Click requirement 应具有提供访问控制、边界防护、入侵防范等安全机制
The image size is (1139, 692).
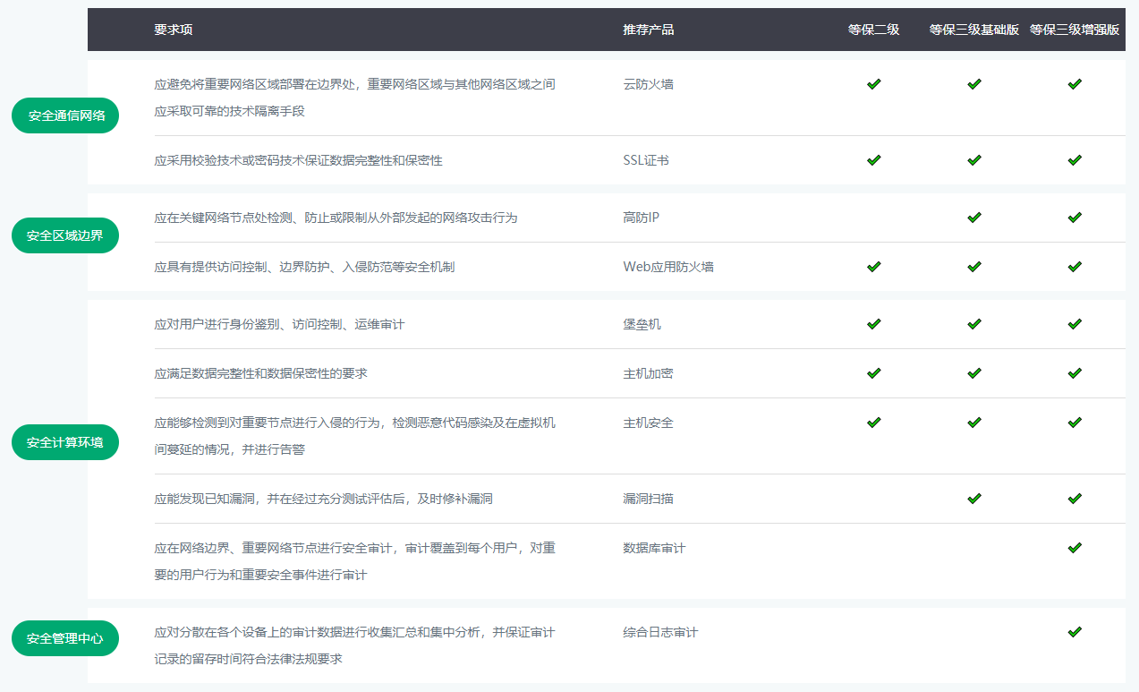tap(304, 267)
